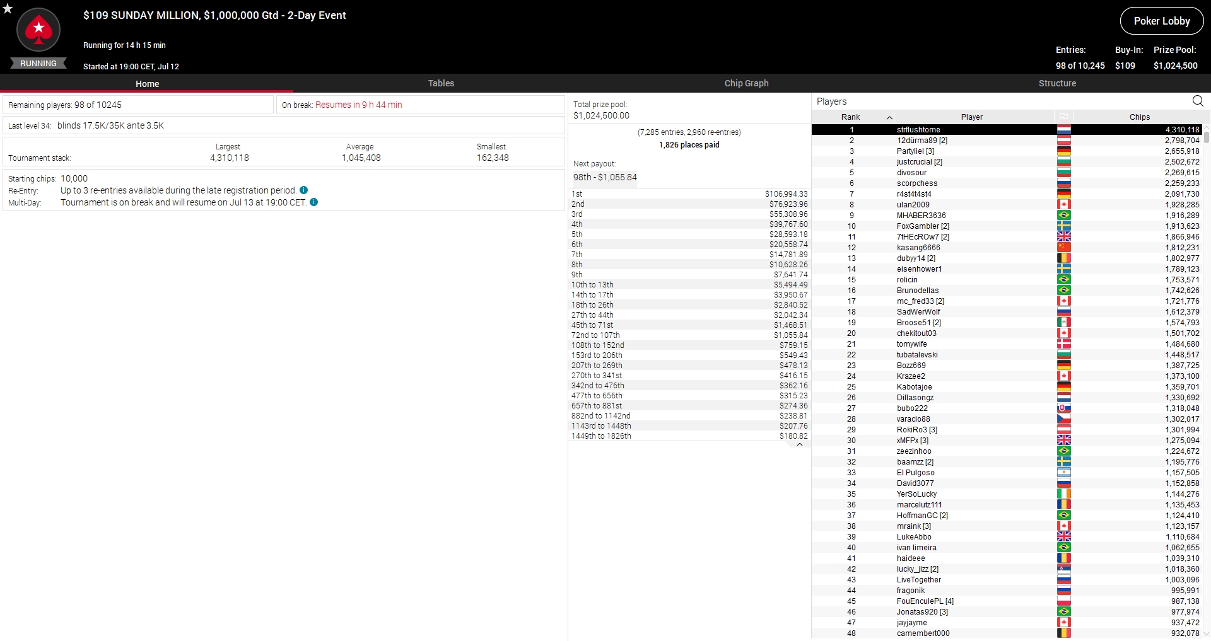Click the flag beside Dillasongz
The image size is (1211, 641).
(x=1063, y=397)
